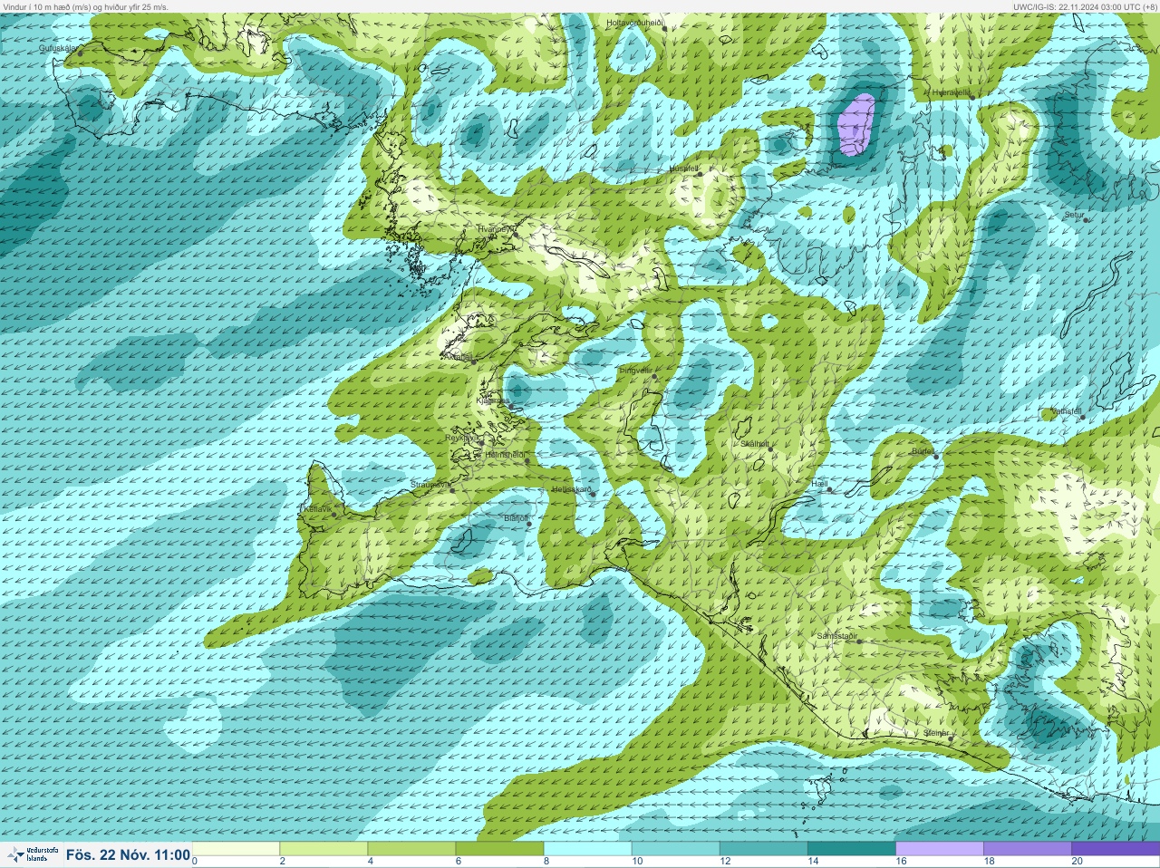Click the Veðurstofa Íslands logo
The height and width of the screenshot is (868, 1160).
click(x=32, y=854)
